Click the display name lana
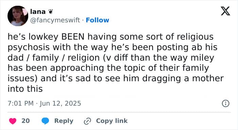The width and height of the screenshot is (238, 130). tap(38, 12)
